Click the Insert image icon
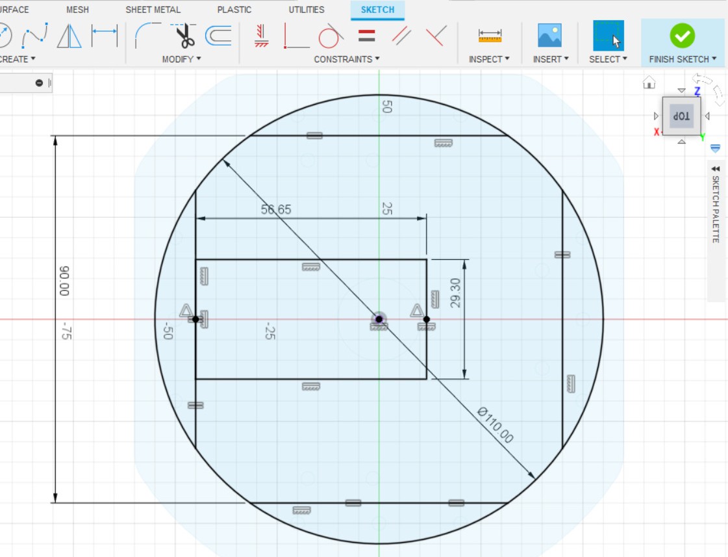The image size is (728, 557). pos(549,36)
